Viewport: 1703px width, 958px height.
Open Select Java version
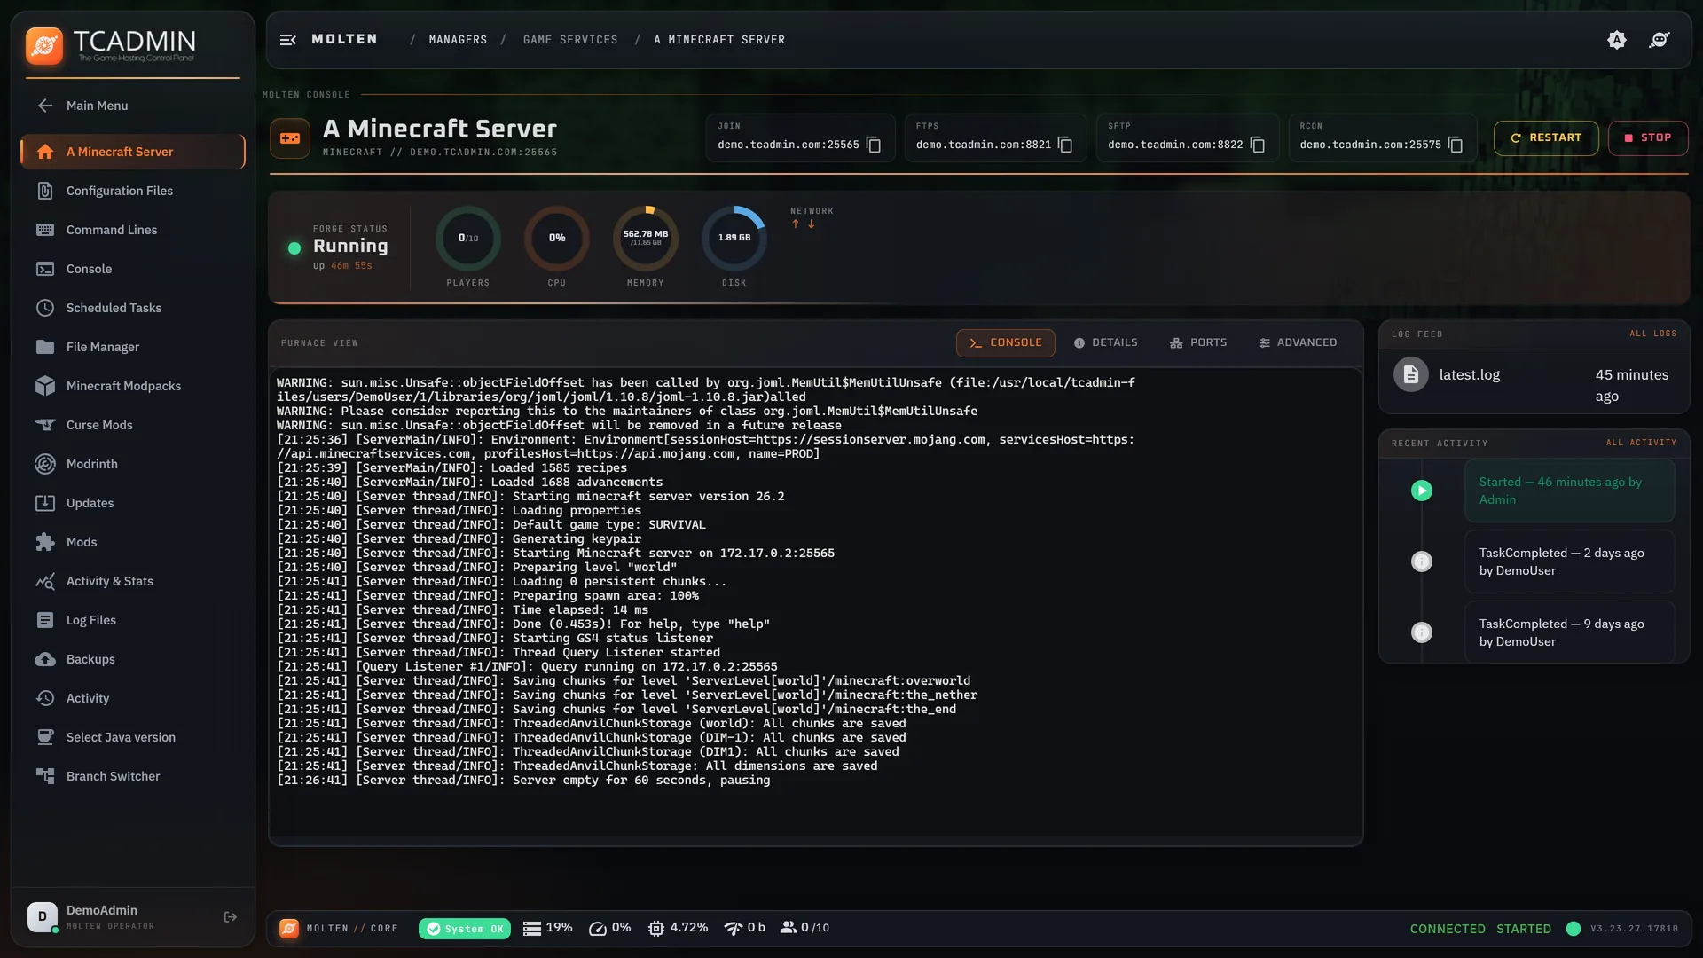[132, 737]
